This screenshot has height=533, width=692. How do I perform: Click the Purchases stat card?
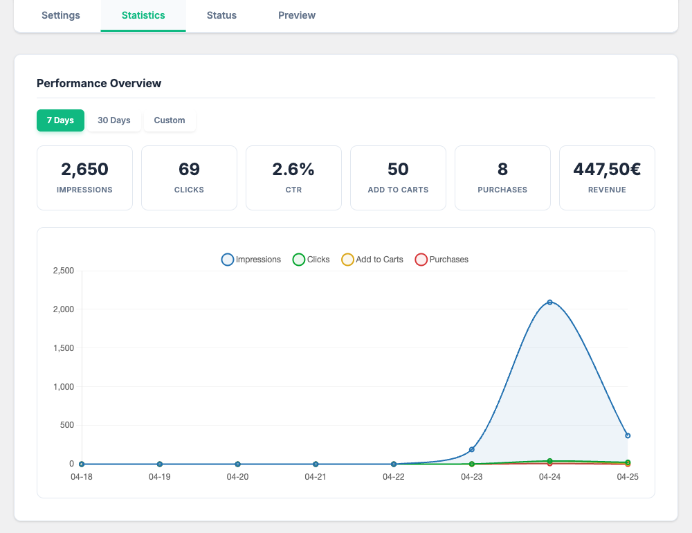click(502, 178)
